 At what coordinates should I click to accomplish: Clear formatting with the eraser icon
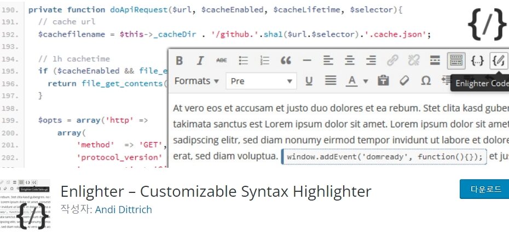point(404,81)
